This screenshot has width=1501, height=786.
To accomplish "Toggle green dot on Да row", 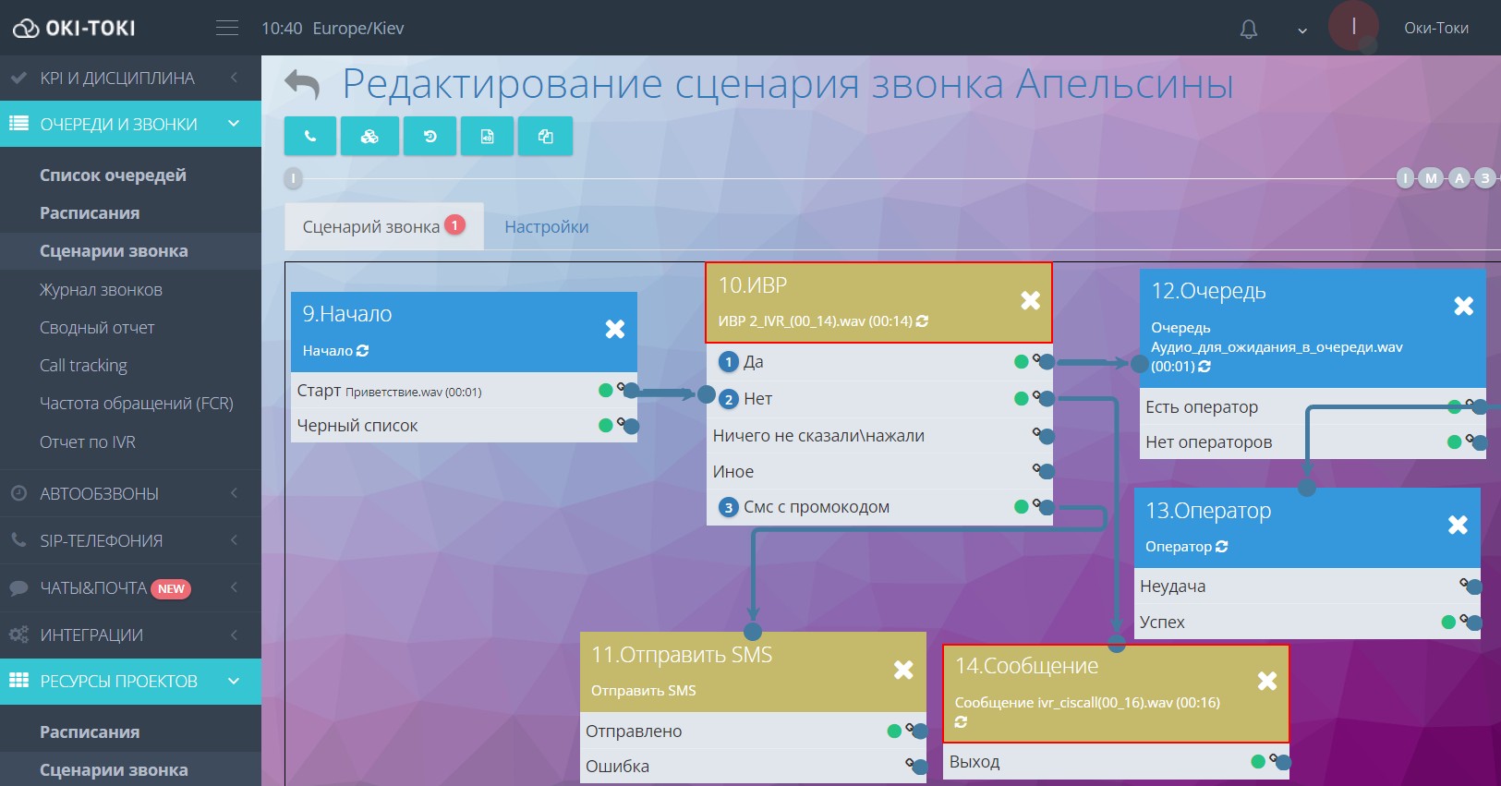I will click(1022, 361).
